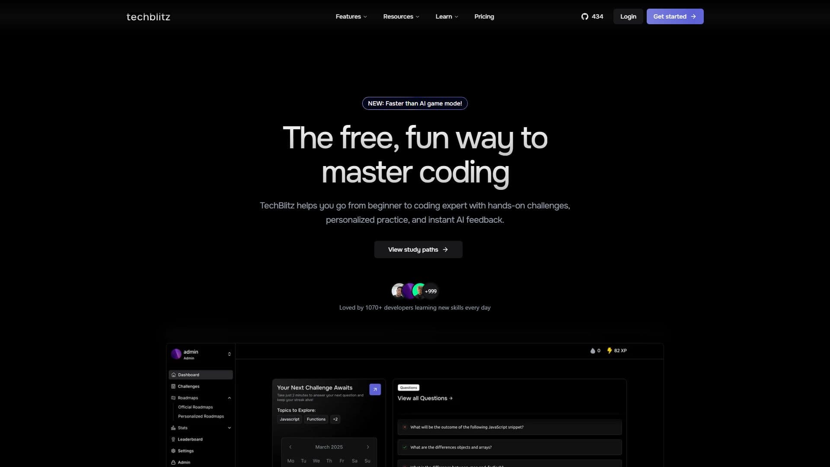This screenshot has height=467, width=830.
Task: Go to next month in calendar
Action: [368, 447]
